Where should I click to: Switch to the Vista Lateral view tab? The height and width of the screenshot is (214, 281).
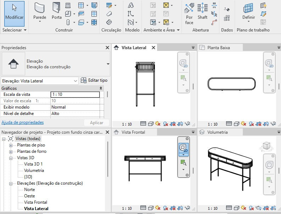tap(134, 48)
